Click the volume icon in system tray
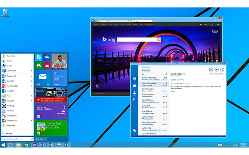The height and width of the screenshot is (155, 249). click(x=237, y=145)
